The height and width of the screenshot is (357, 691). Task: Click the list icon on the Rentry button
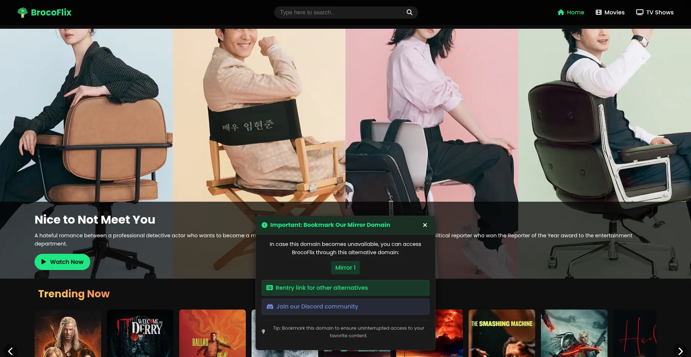click(269, 288)
